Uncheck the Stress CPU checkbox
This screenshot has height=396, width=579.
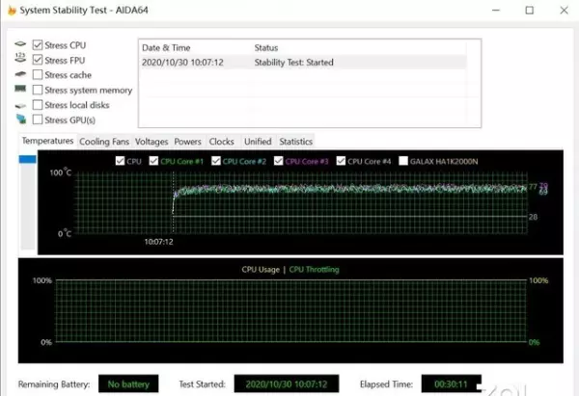[38, 45]
